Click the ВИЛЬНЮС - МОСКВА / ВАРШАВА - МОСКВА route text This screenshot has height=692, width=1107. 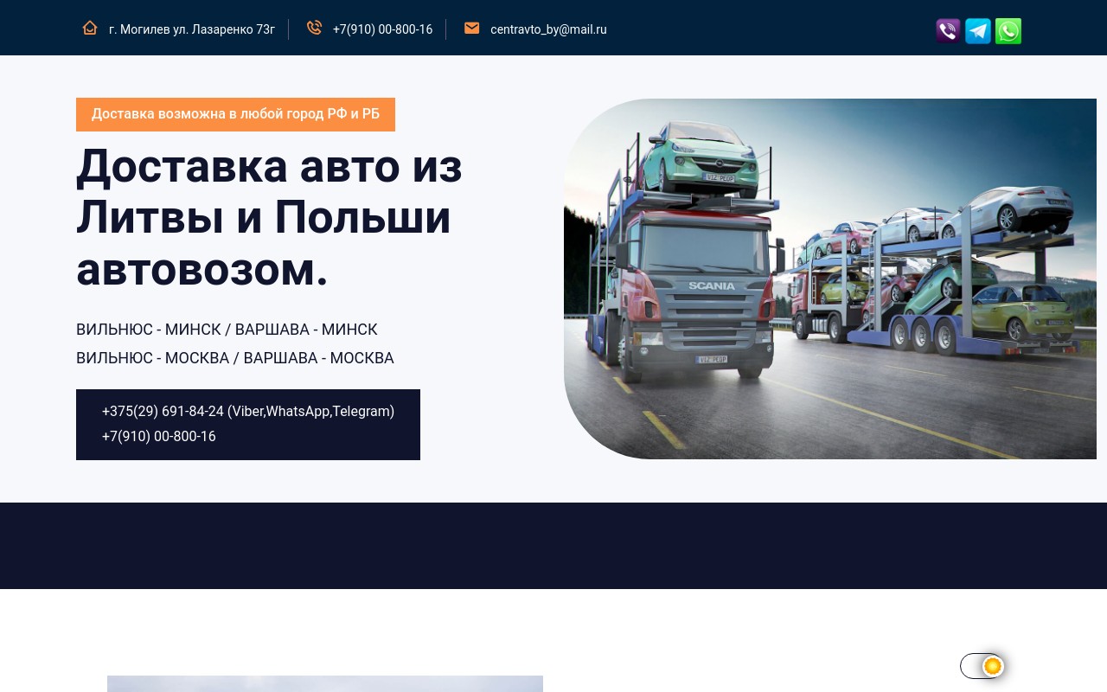234,358
